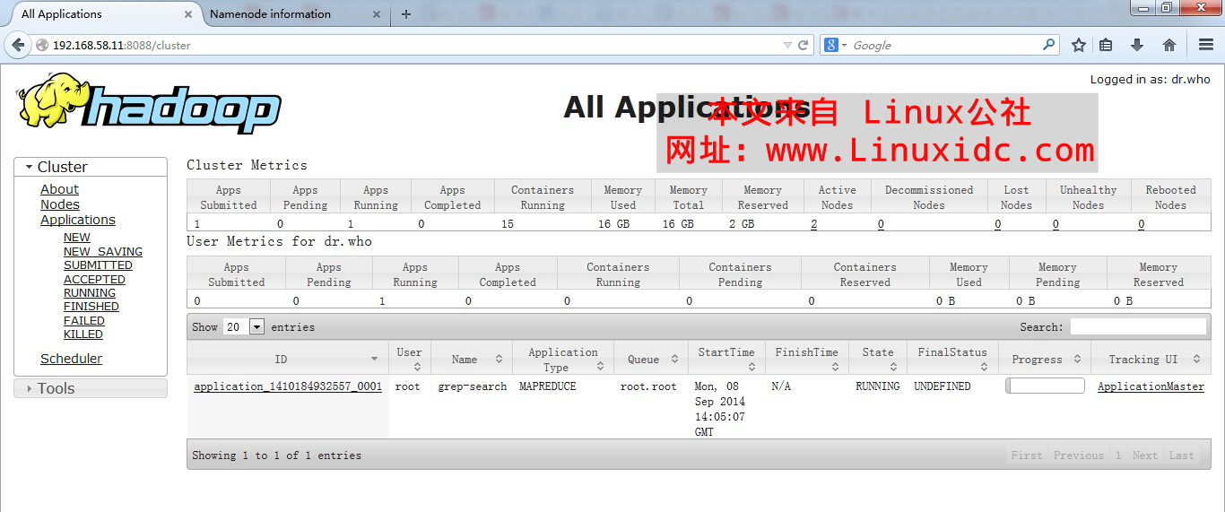1225x512 pixels.
Task: Open a new tab with plus button
Action: (406, 14)
